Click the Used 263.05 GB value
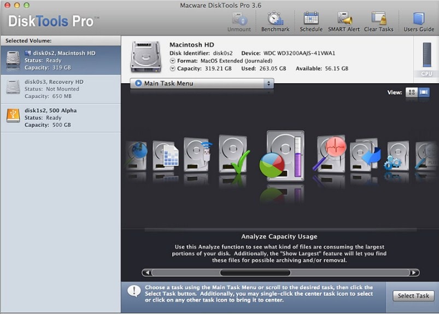This screenshot has height=314, width=439. [x=264, y=68]
